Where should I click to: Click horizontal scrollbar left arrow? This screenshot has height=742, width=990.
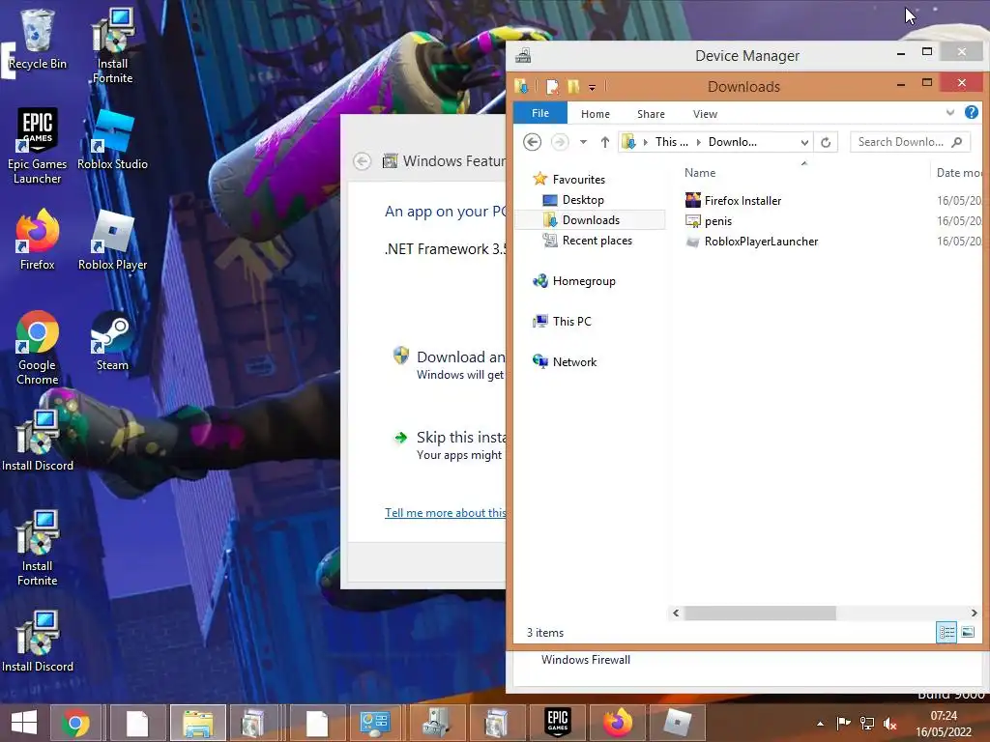pyautogui.click(x=676, y=613)
